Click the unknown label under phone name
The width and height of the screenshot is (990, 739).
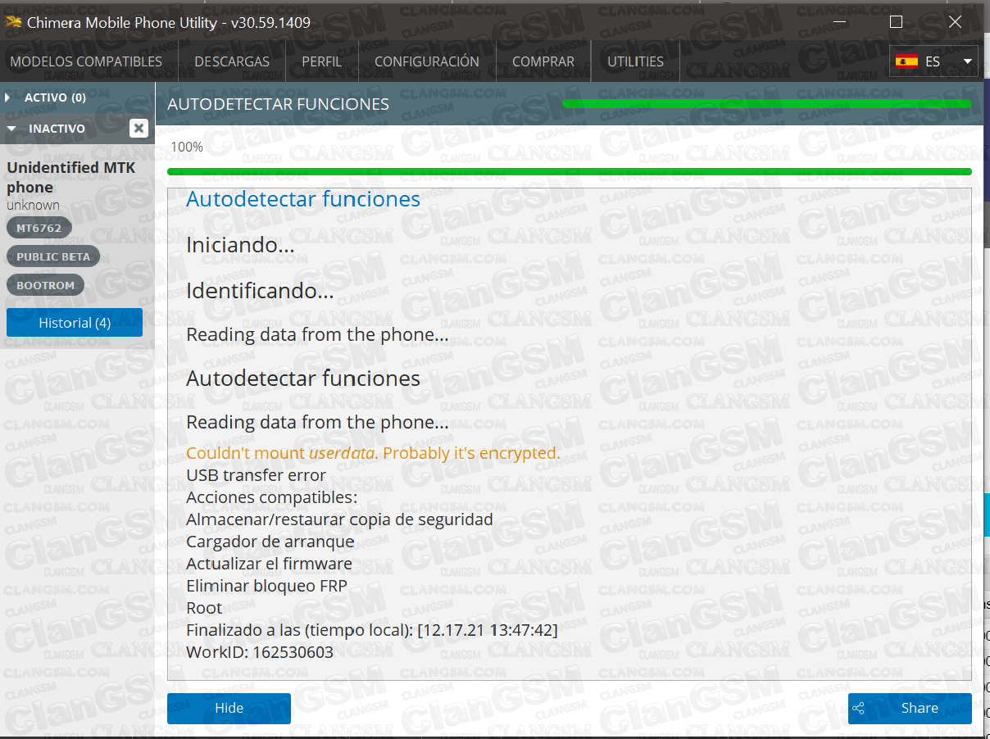point(33,205)
